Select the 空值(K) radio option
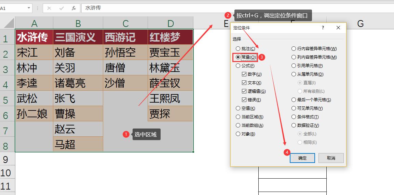Screen dimensions: 394x195 [245, 108]
